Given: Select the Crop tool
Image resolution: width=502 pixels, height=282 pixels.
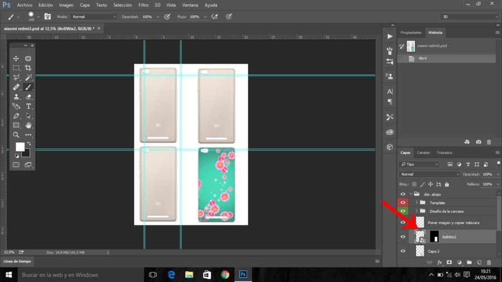Looking at the screenshot, I should tap(28, 68).
